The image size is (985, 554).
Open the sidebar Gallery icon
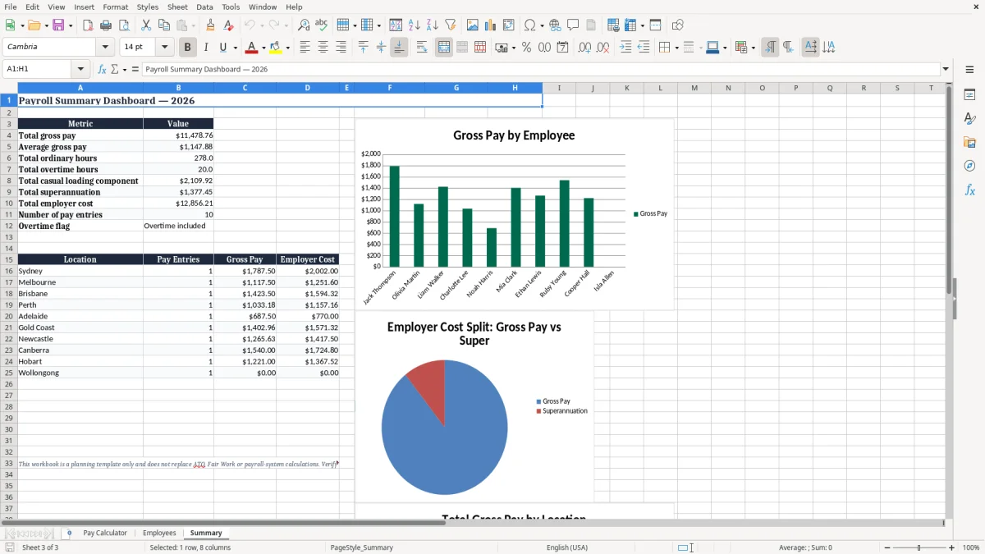[969, 143]
